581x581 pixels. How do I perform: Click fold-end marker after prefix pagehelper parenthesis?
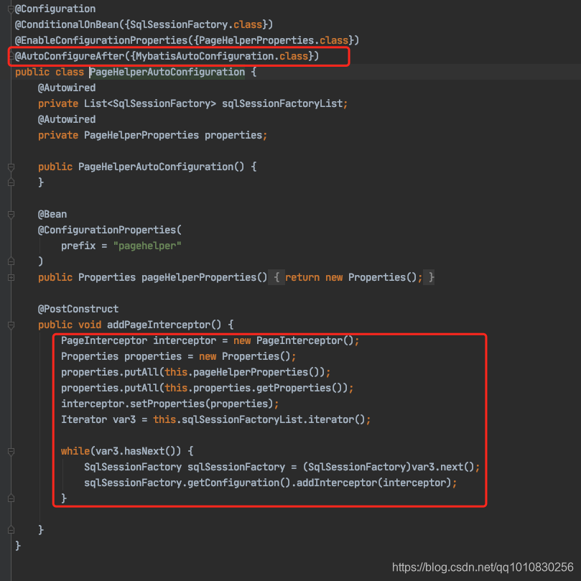click(10, 261)
